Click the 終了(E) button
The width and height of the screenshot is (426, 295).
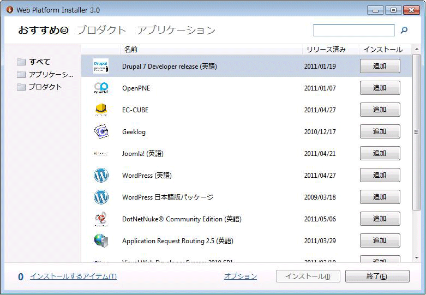pyautogui.click(x=377, y=276)
